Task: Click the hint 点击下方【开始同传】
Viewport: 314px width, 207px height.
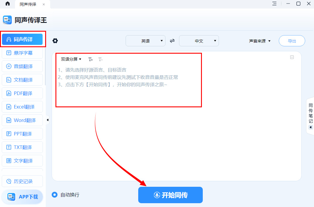Action: point(88,85)
